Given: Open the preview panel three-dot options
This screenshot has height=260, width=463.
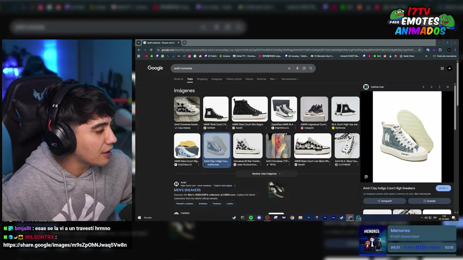Looking at the screenshot, I should click(439, 87).
